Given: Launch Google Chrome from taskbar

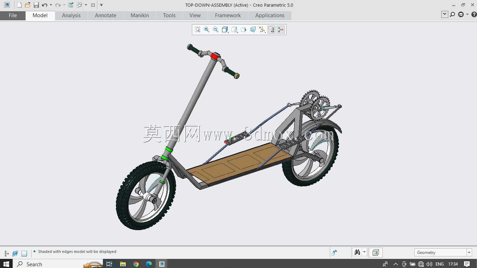Looking at the screenshot, I should [136, 264].
